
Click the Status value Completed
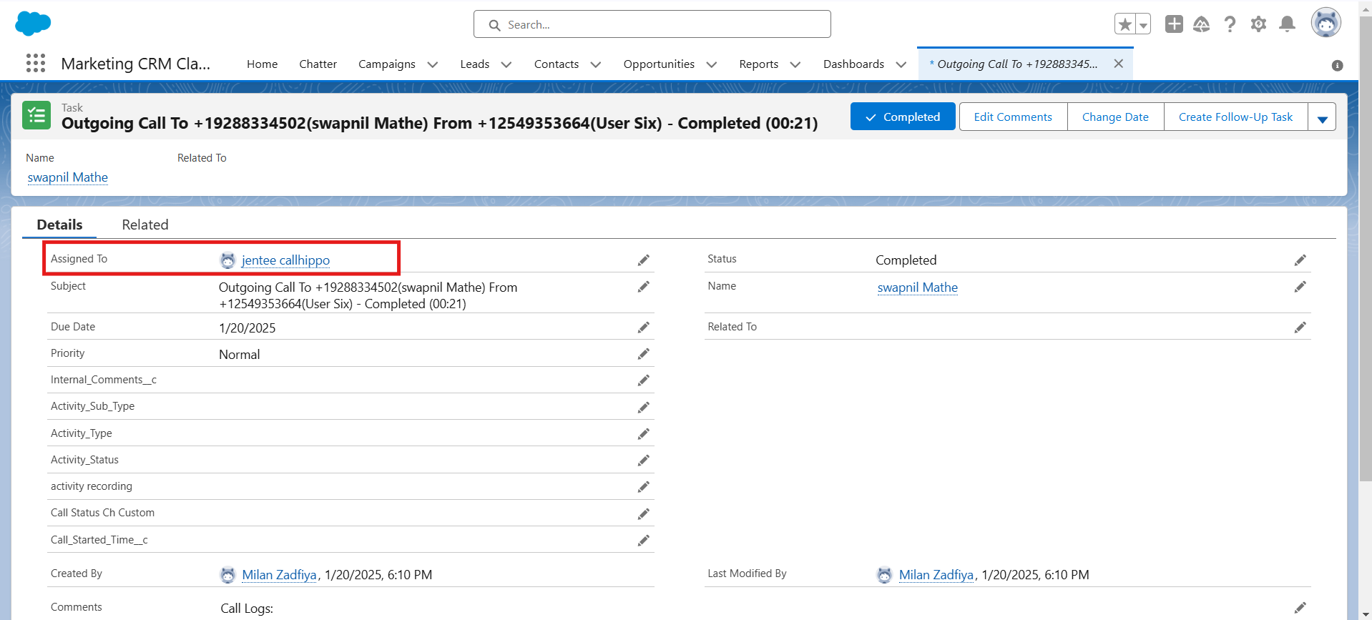pos(906,260)
